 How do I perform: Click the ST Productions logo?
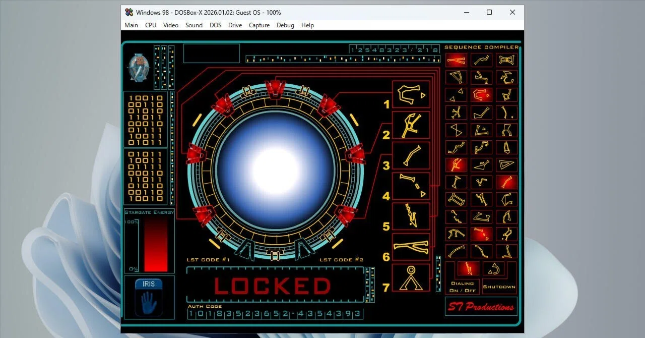(x=481, y=306)
